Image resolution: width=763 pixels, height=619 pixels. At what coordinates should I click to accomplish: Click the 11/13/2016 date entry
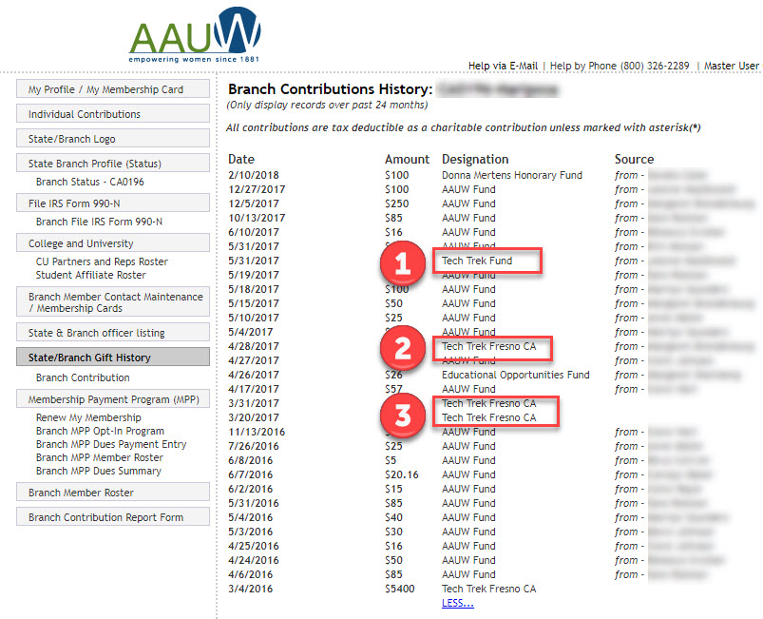[257, 432]
